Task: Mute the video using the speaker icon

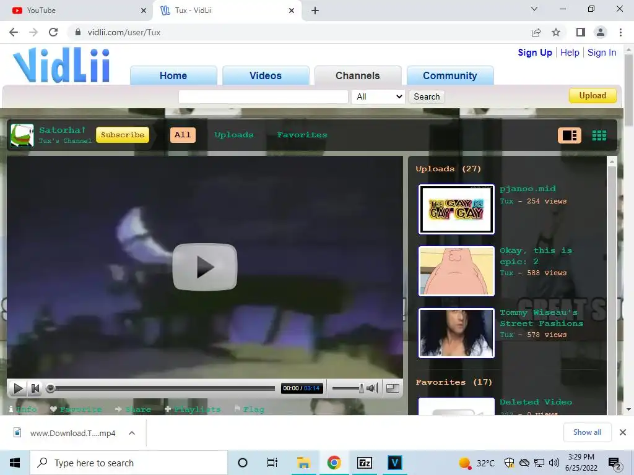Action: tap(372, 388)
